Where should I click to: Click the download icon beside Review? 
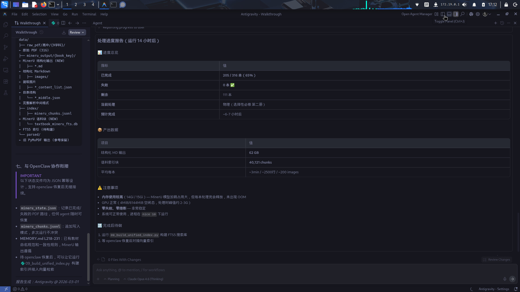(64, 32)
